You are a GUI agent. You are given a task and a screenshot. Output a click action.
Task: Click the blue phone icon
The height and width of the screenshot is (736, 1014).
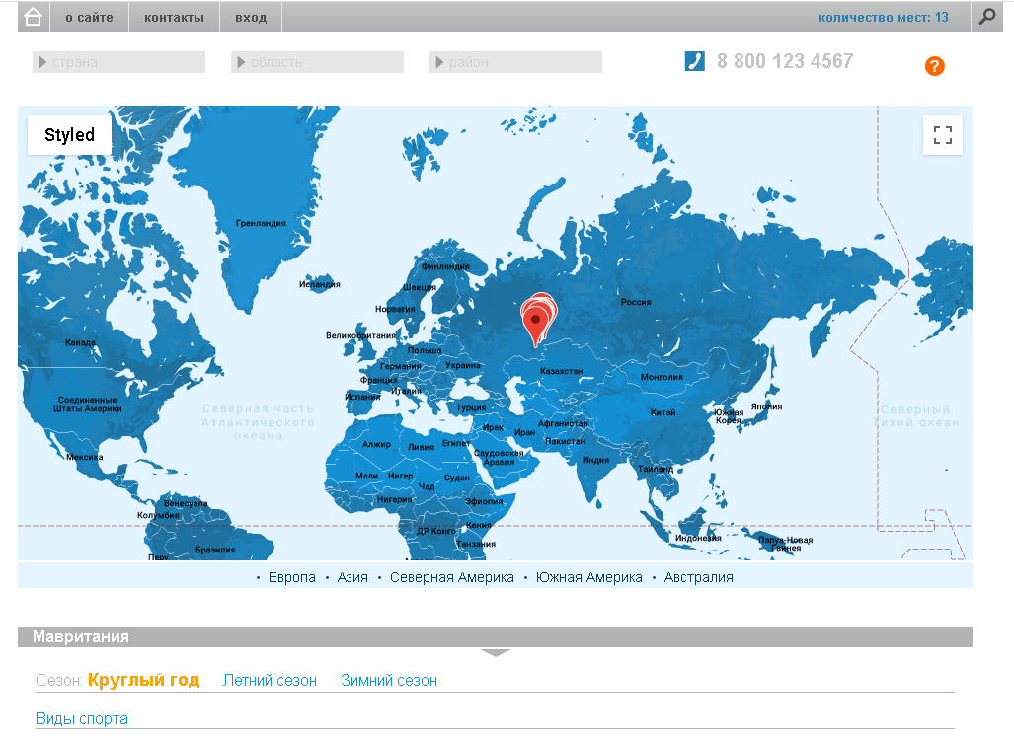tap(694, 61)
